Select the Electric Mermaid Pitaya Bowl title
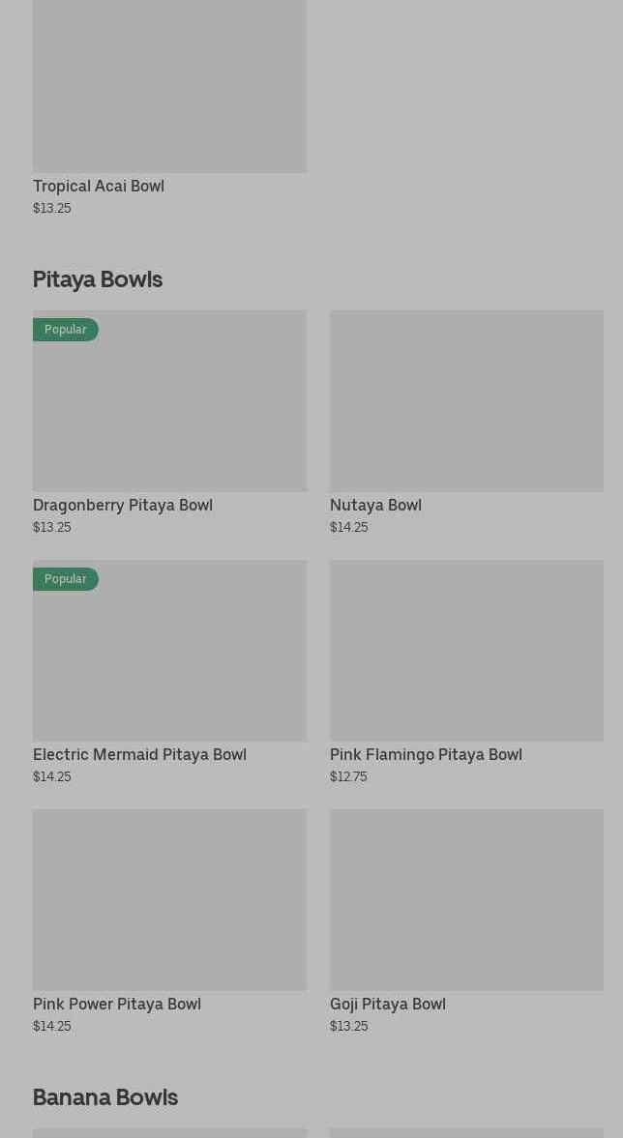Screen dimensions: 623x1138 coord(139,754)
